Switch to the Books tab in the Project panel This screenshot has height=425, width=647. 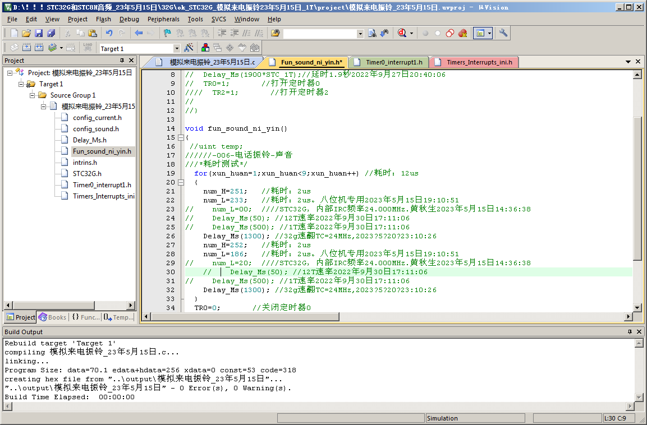[52, 317]
